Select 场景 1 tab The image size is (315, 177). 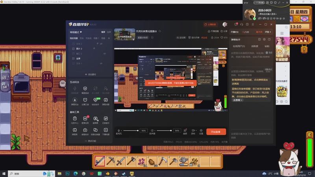point(96,38)
